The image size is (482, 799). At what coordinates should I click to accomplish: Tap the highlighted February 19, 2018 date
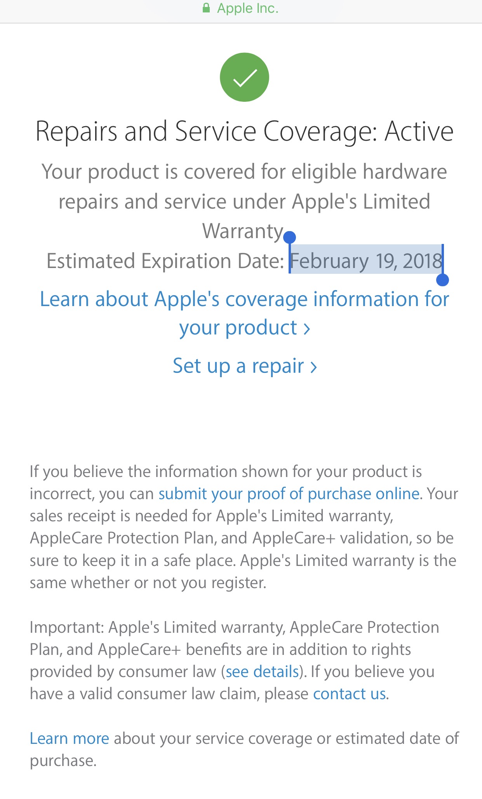(x=366, y=261)
